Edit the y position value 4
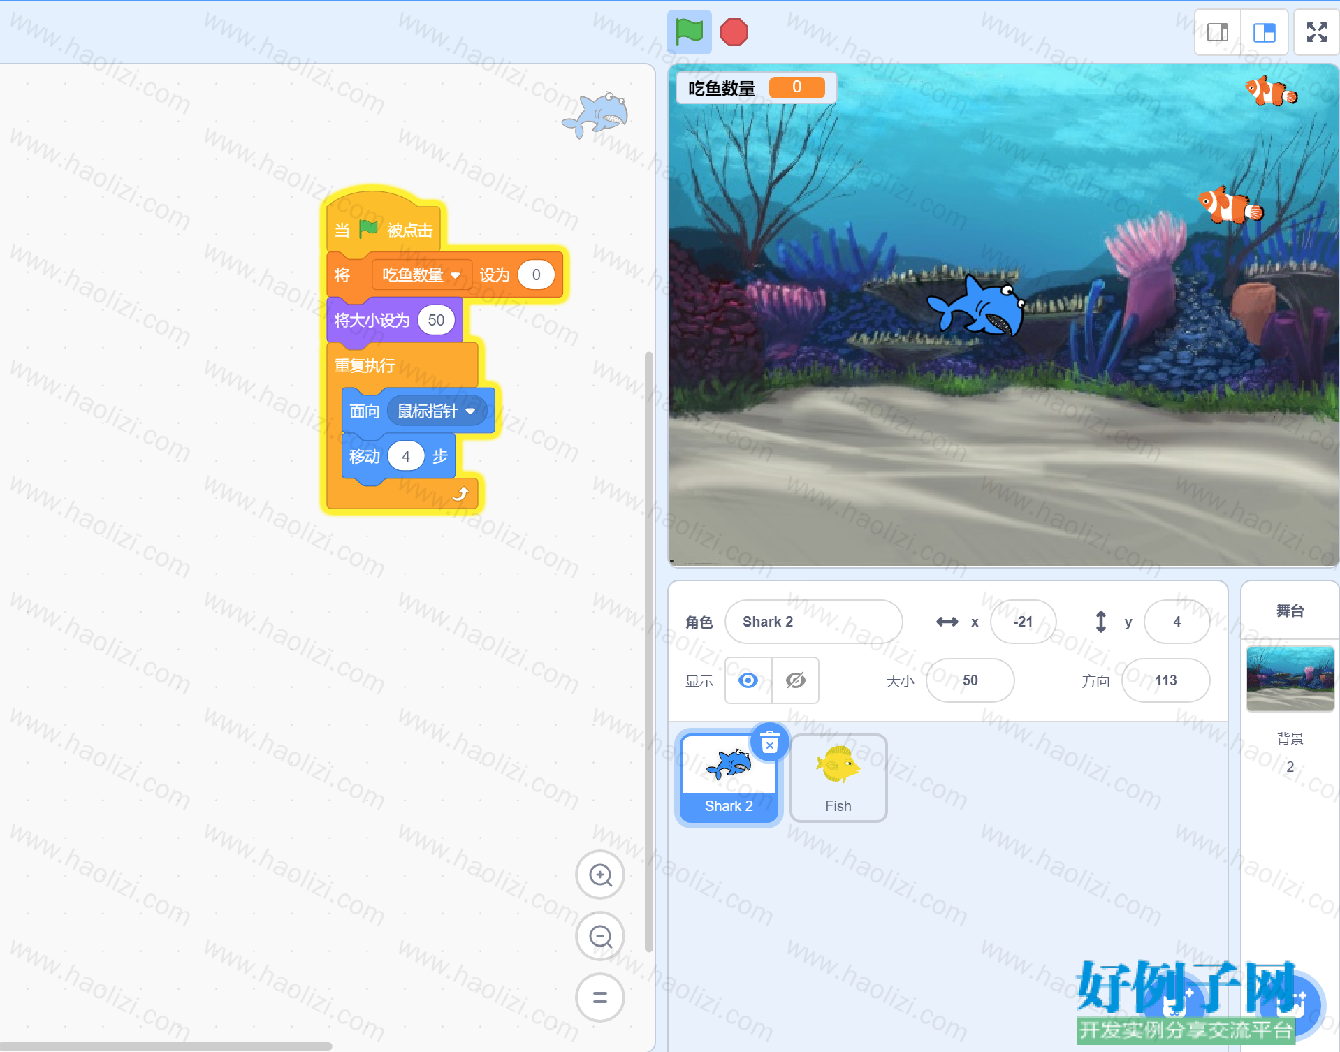This screenshot has height=1052, width=1340. (x=1177, y=622)
